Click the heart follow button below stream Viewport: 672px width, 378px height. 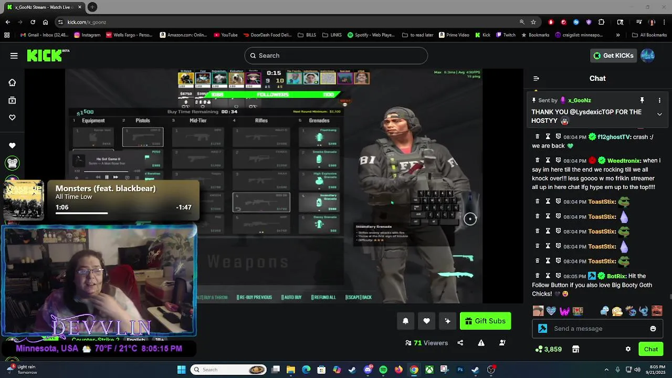click(x=426, y=321)
